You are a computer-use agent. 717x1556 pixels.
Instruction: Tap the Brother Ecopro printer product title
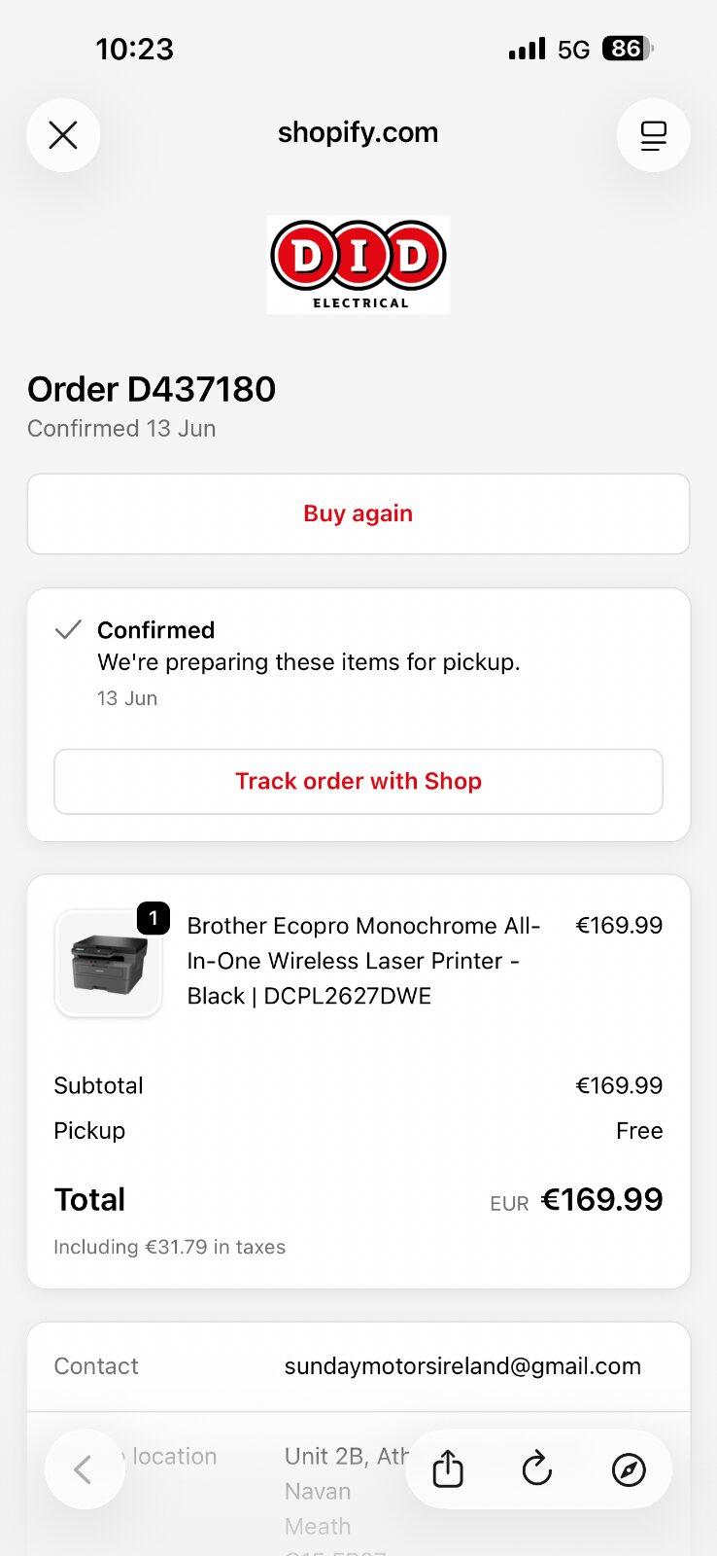pyautogui.click(x=363, y=961)
